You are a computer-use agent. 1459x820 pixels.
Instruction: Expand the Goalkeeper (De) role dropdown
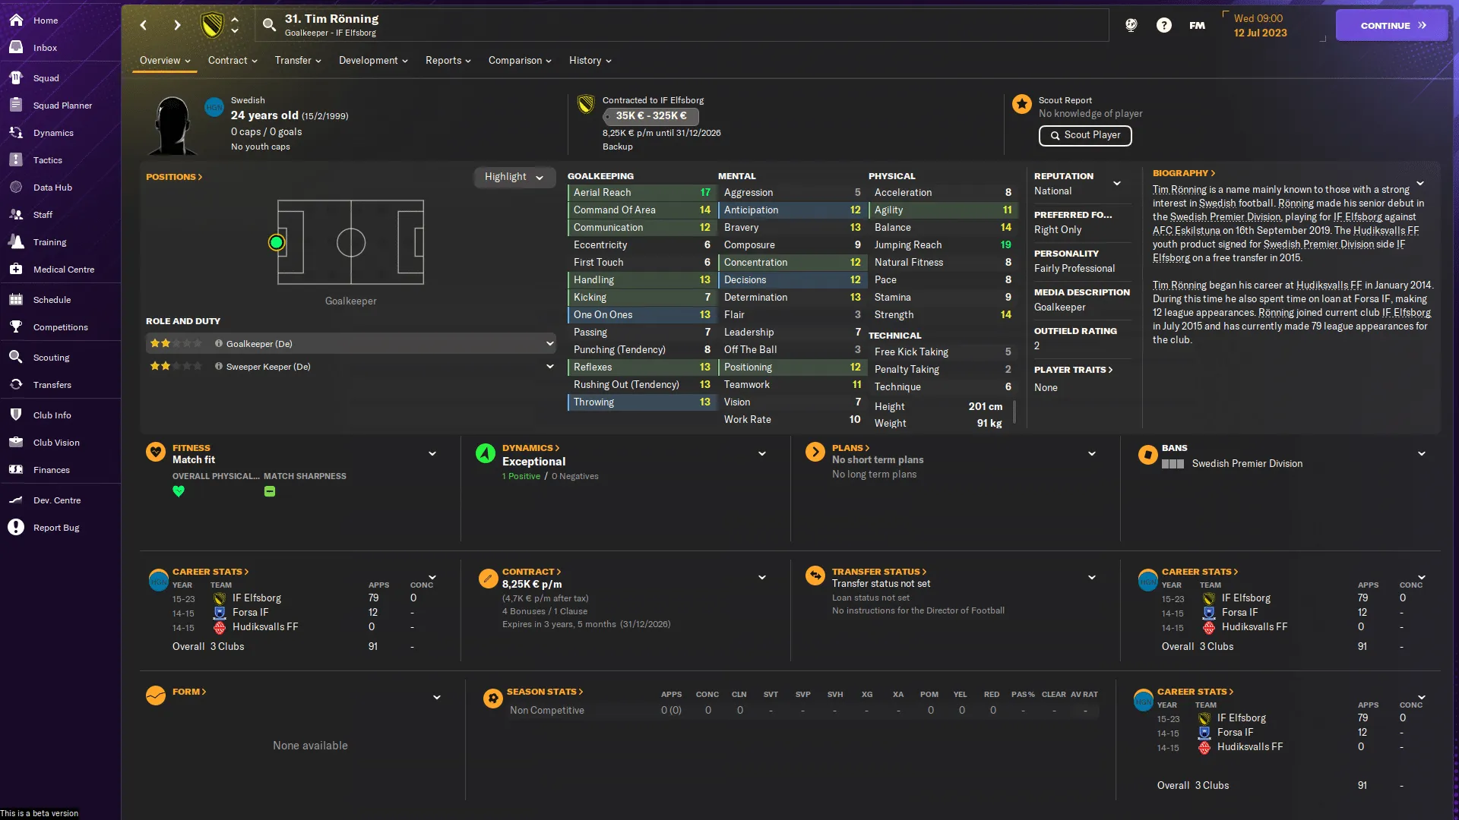click(550, 344)
